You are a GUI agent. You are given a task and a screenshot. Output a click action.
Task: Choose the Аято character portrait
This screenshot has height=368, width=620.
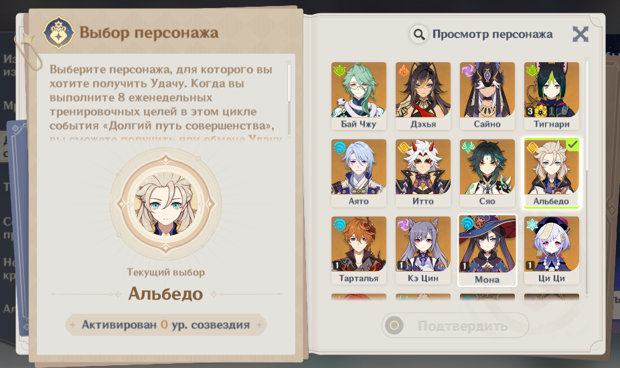(359, 173)
